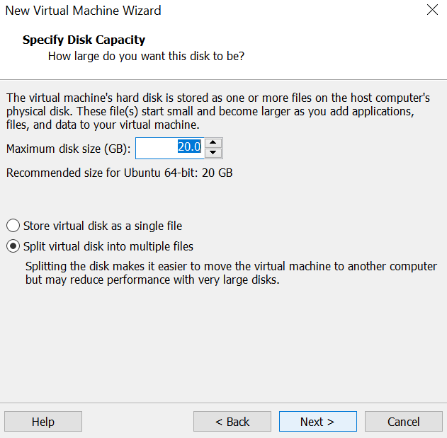Click the Maximum disk size input field
Screen dimensions: 447x438
[170, 149]
